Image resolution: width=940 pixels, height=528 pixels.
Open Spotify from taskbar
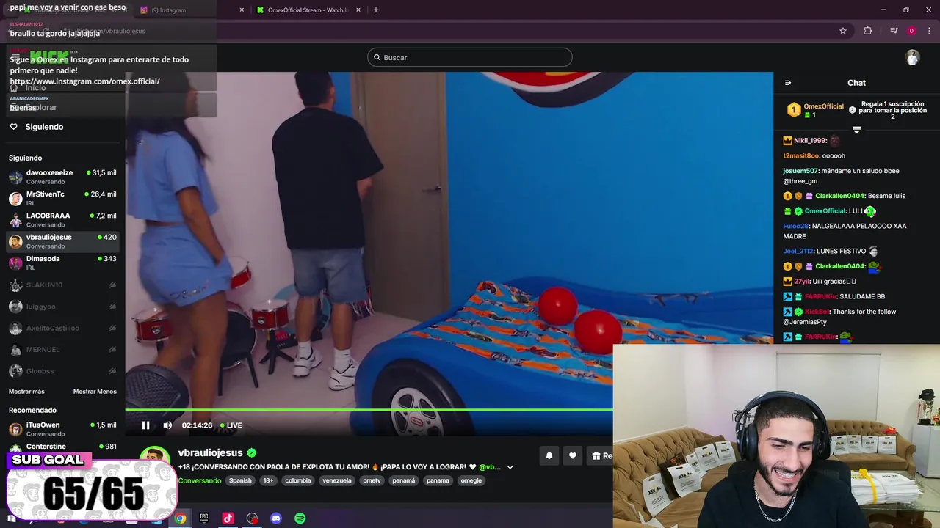(300, 518)
